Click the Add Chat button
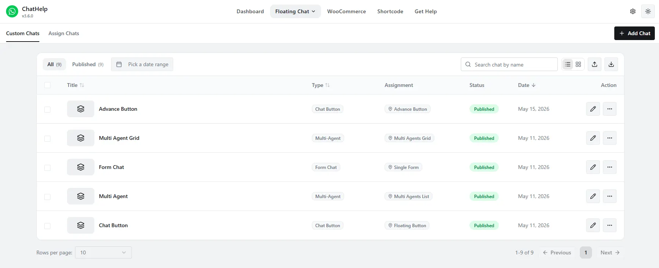Viewport: 659px width, 268px height. pyautogui.click(x=634, y=33)
